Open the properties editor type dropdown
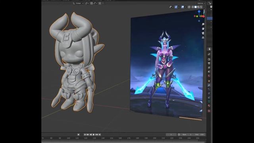Viewport: 254px width, 143px height. 210,49
